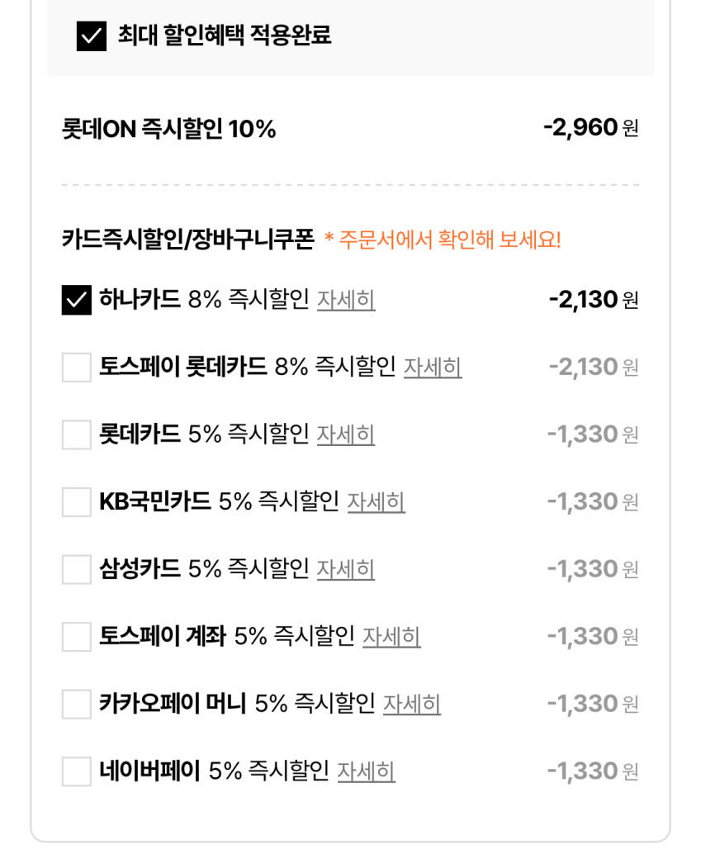
Task: Click 자세히 link beside 네이버페이
Action: 366,772
